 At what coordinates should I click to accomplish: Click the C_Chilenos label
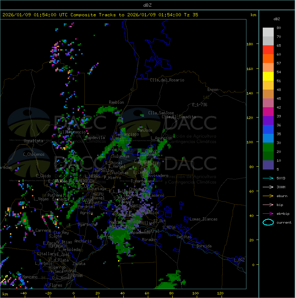pos(34,154)
